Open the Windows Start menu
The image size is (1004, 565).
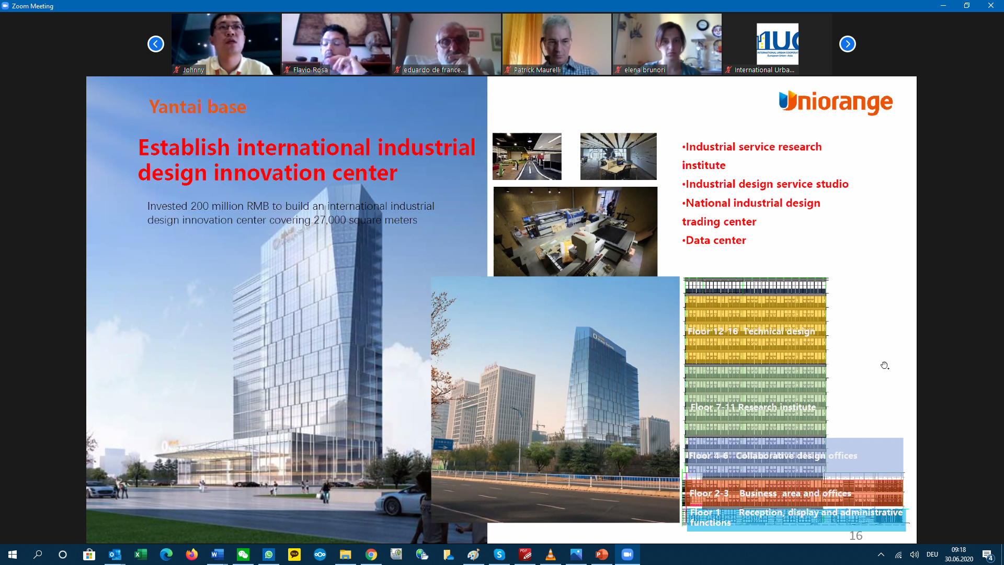click(13, 555)
